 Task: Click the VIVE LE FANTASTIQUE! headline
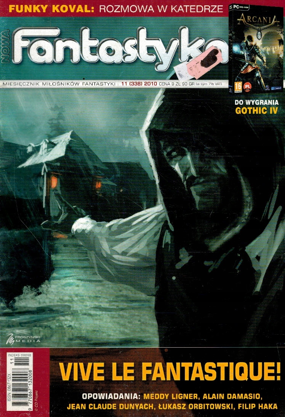[x=170, y=372]
